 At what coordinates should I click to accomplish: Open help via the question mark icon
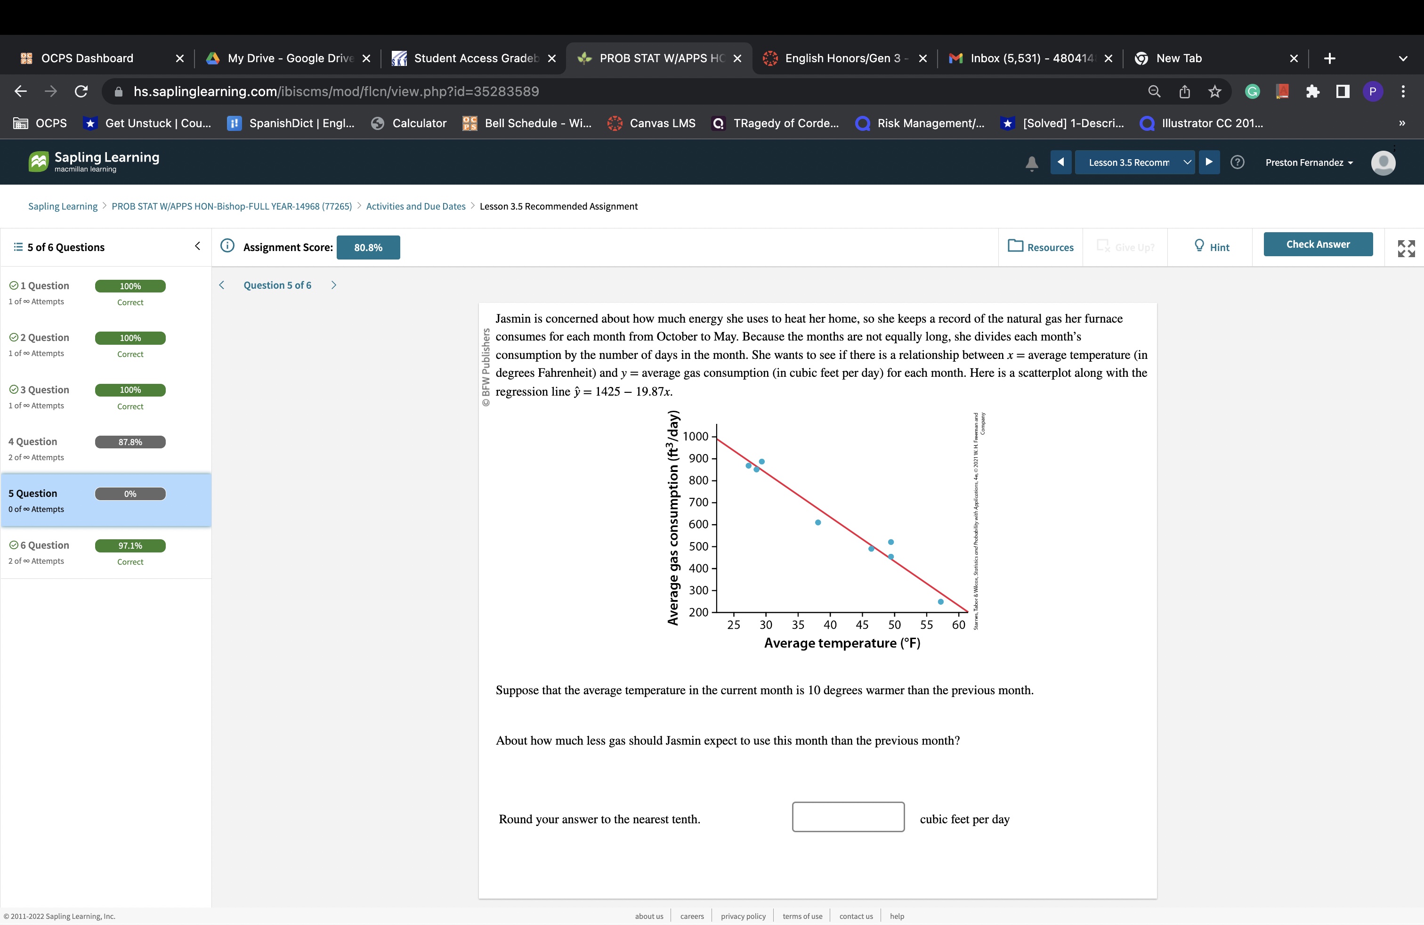(1238, 162)
